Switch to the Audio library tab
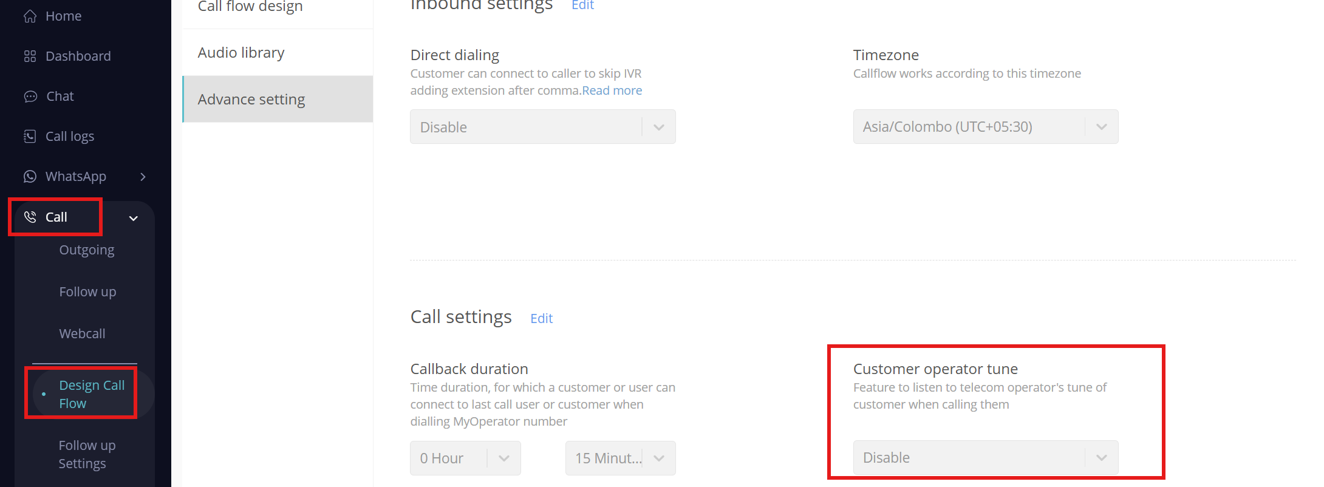Image resolution: width=1324 pixels, height=487 pixels. 241,53
